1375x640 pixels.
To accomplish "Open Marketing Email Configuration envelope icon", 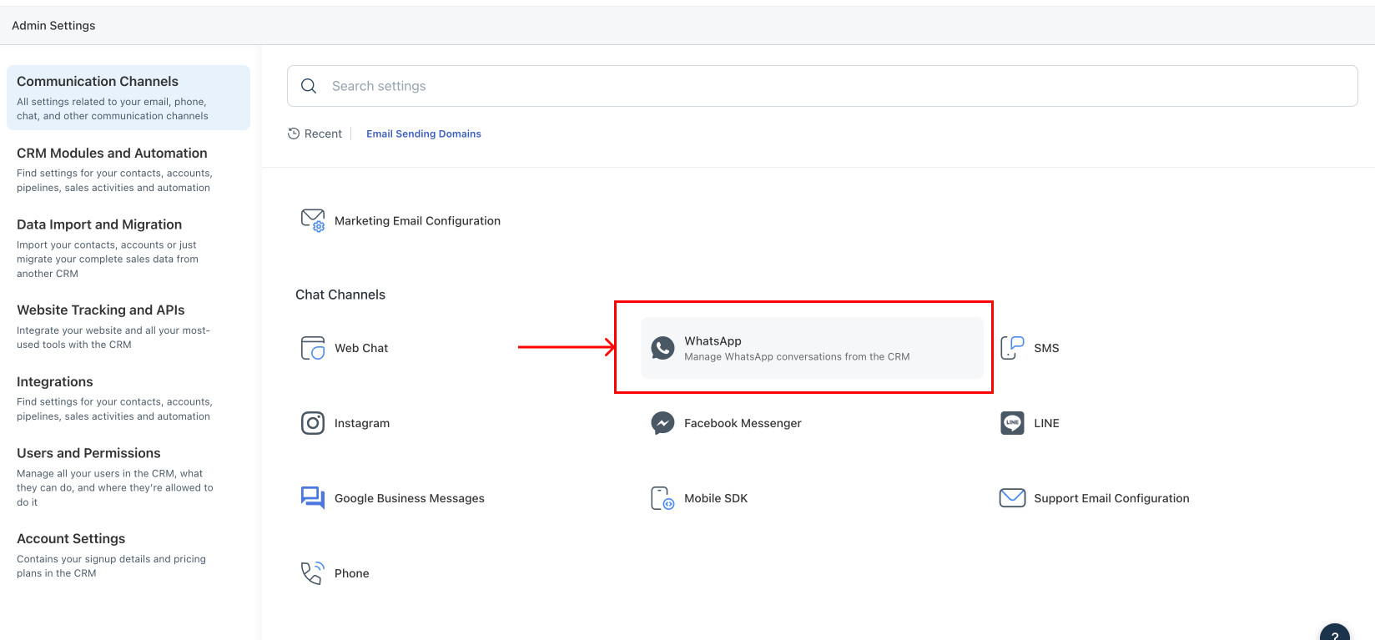I will pos(313,220).
